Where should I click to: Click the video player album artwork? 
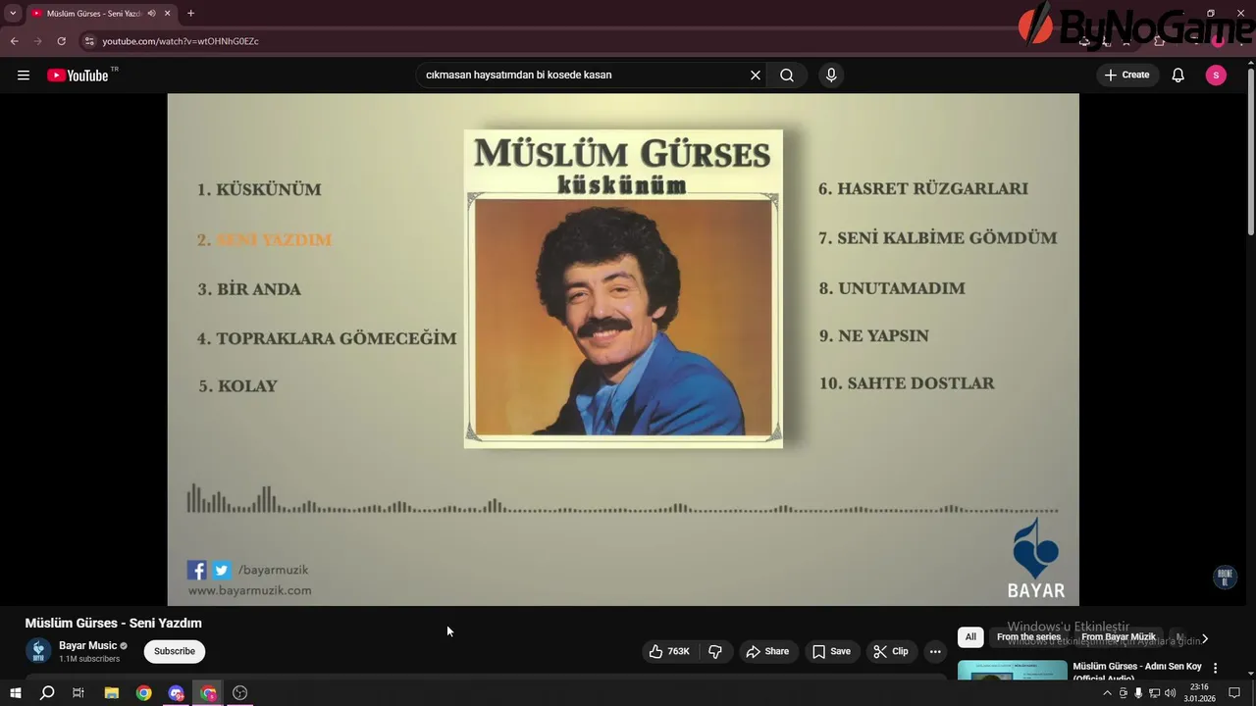pos(623,288)
